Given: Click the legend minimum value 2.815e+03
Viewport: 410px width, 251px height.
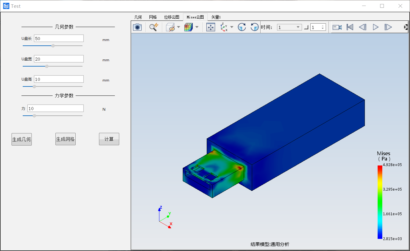Looking at the screenshot, I should [392, 239].
